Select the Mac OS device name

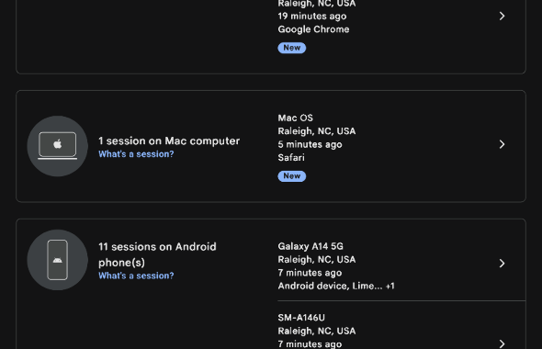(296, 118)
